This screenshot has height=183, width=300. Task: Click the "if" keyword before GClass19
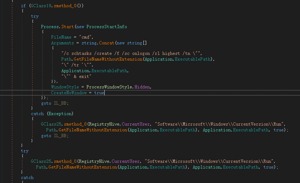coord(23,6)
